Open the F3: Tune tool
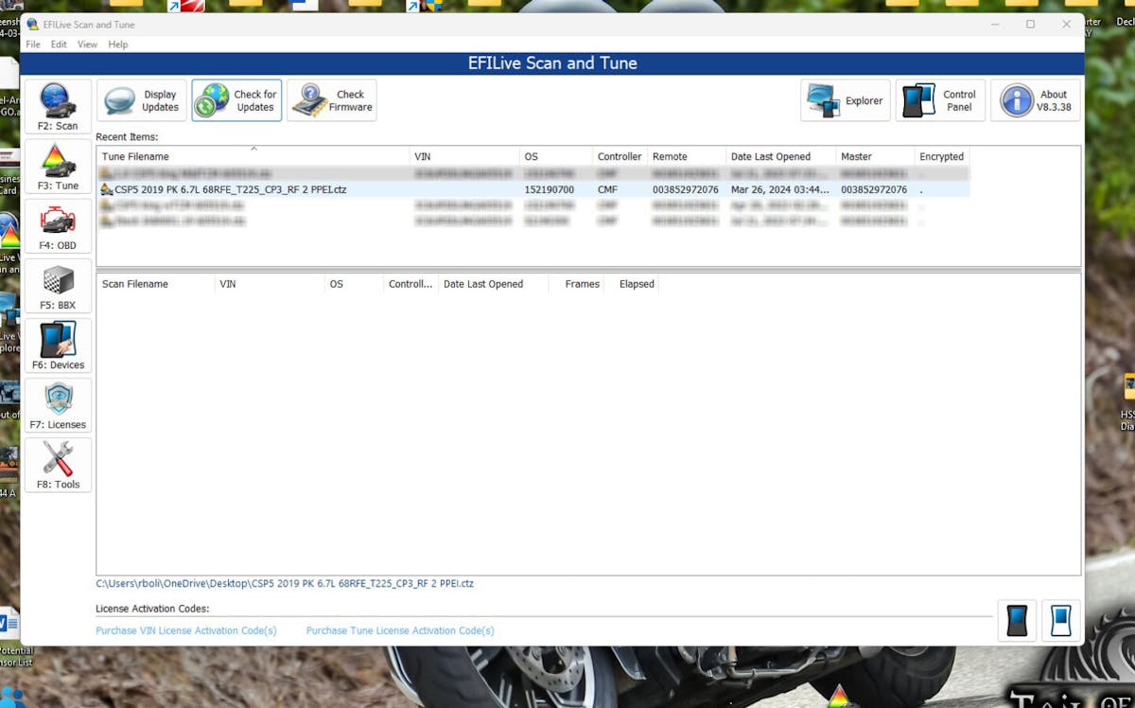 pyautogui.click(x=58, y=166)
